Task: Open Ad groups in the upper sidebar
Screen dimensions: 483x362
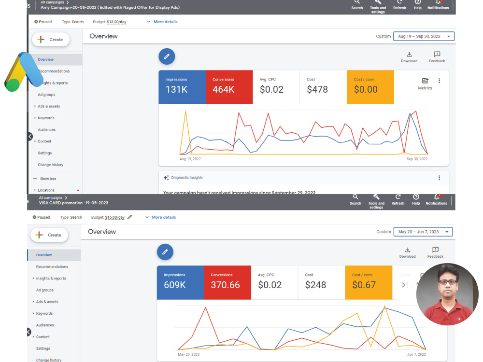Action: (46, 95)
